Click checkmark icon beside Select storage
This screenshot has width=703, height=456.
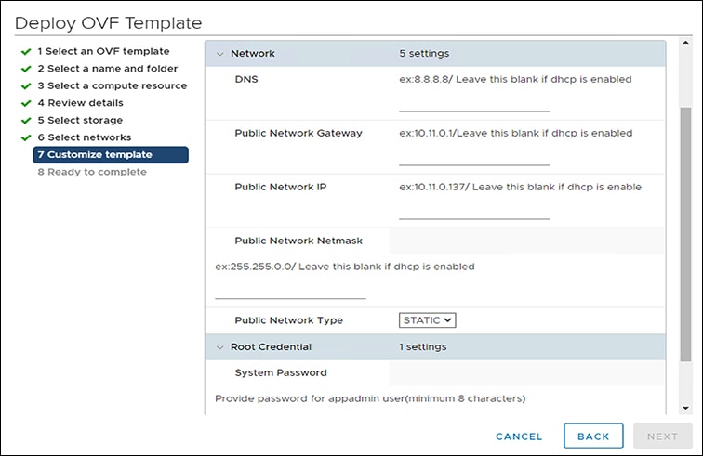[25, 121]
